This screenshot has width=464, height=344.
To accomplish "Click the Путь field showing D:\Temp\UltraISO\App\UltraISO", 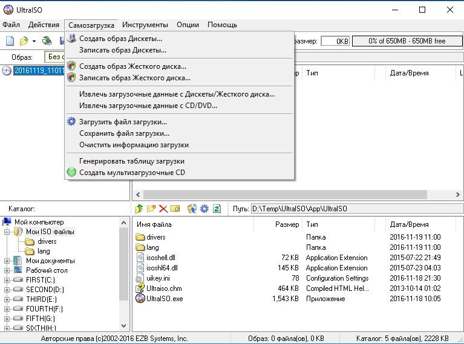I will click(x=357, y=209).
